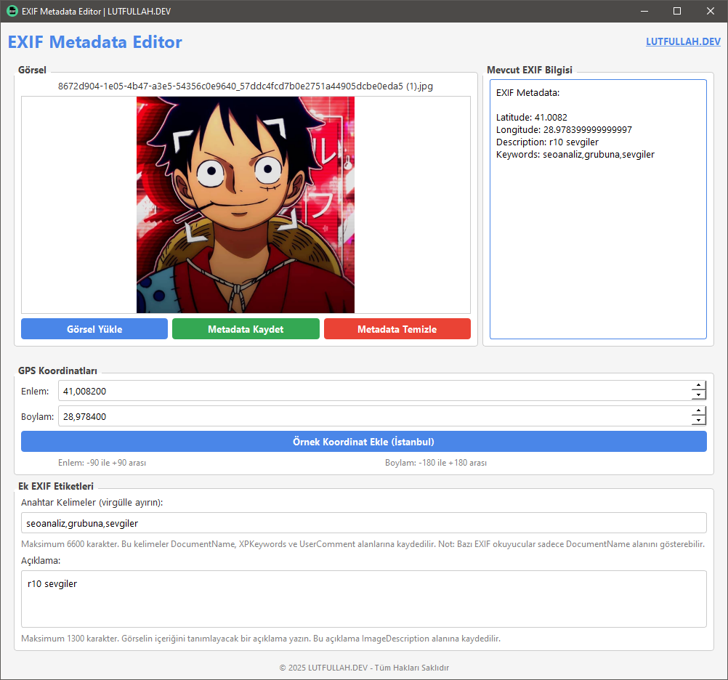
Task: Decrease Boylam with the down arrow
Action: coord(698,421)
